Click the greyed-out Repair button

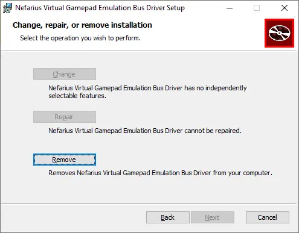pyautogui.click(x=65, y=117)
